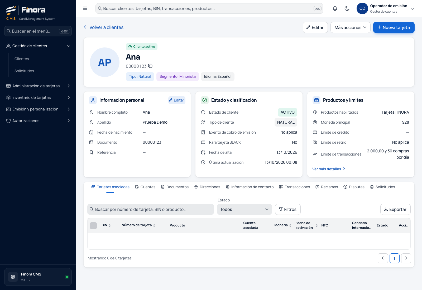
Task: Focus the sidebar menu search field
Action: 38,31
